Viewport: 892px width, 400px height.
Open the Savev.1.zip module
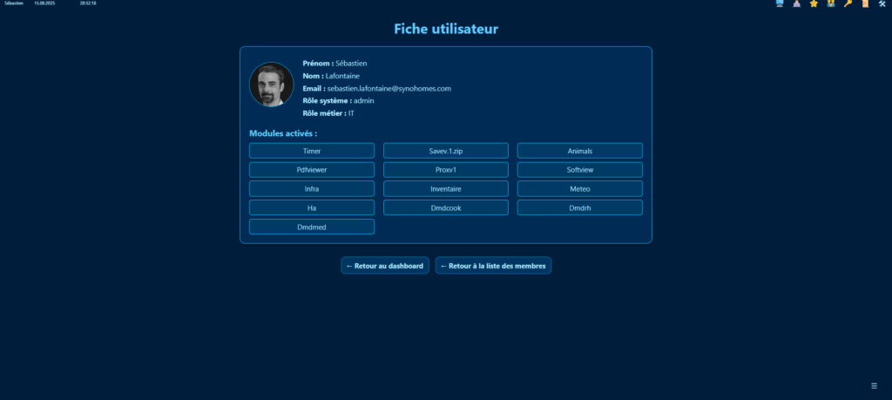446,151
